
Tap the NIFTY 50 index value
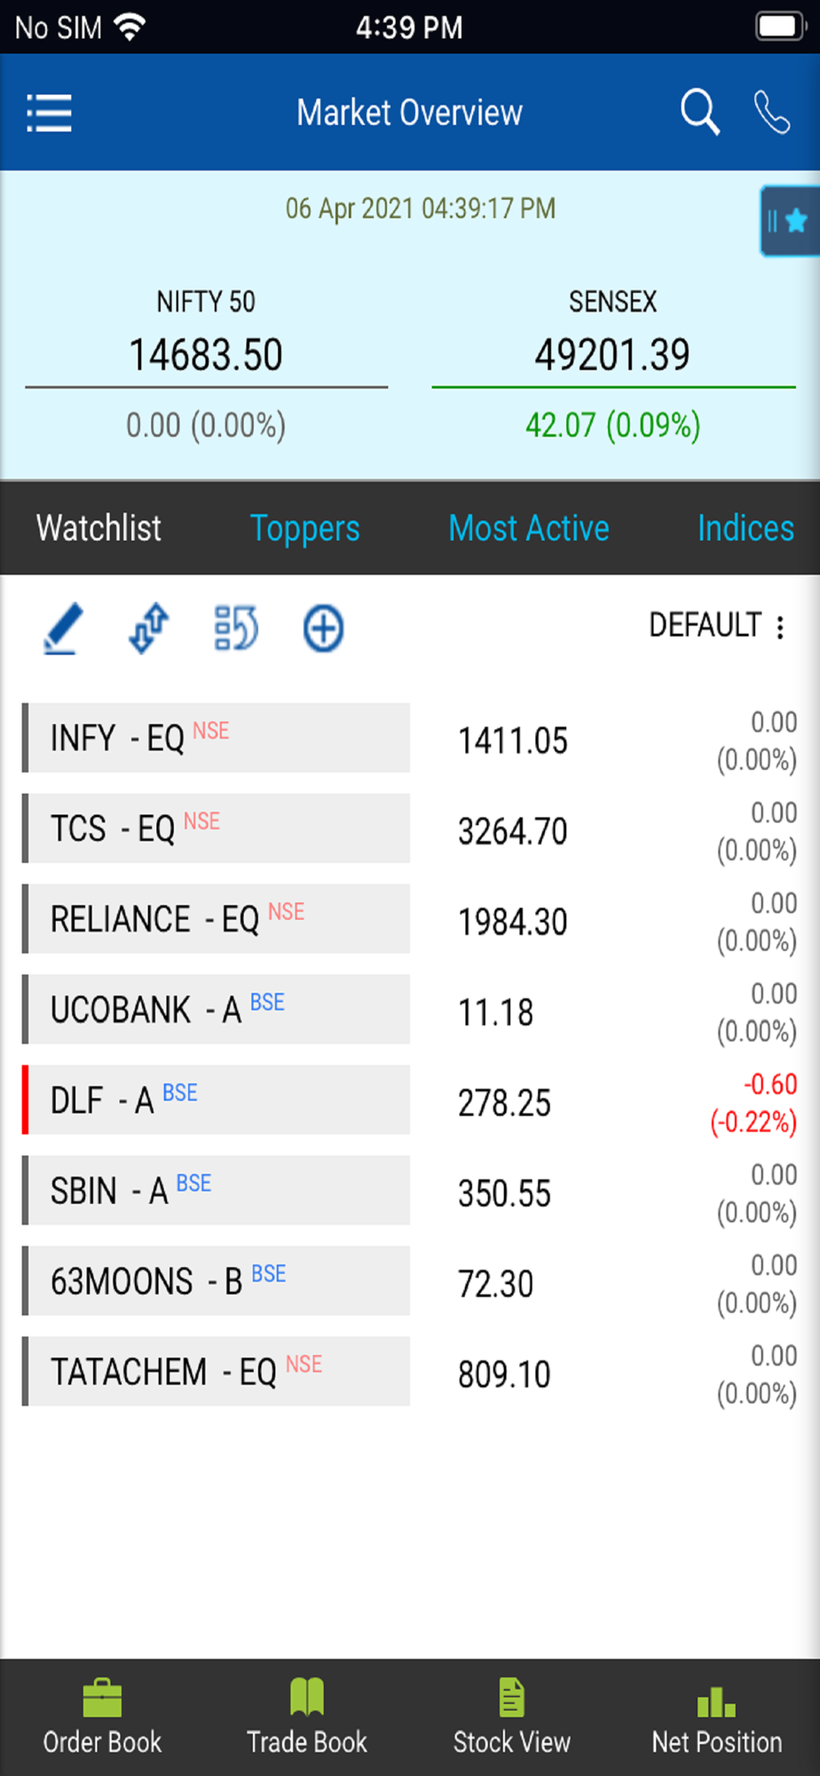coord(206,355)
